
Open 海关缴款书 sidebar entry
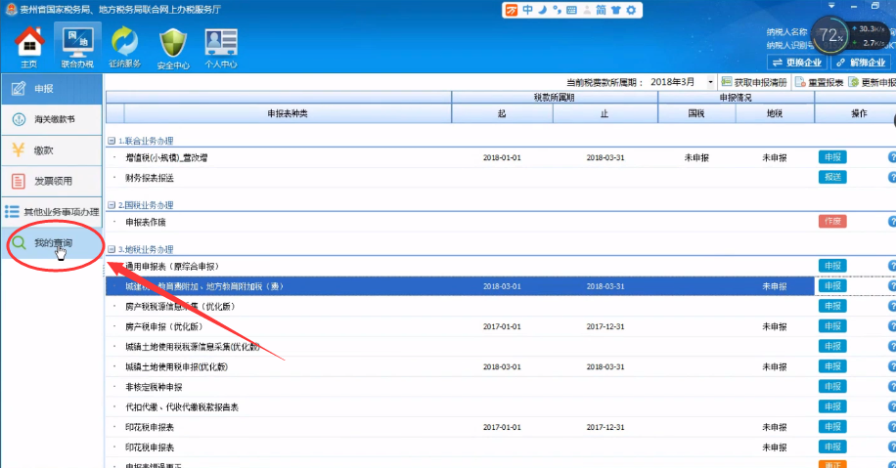[54, 119]
